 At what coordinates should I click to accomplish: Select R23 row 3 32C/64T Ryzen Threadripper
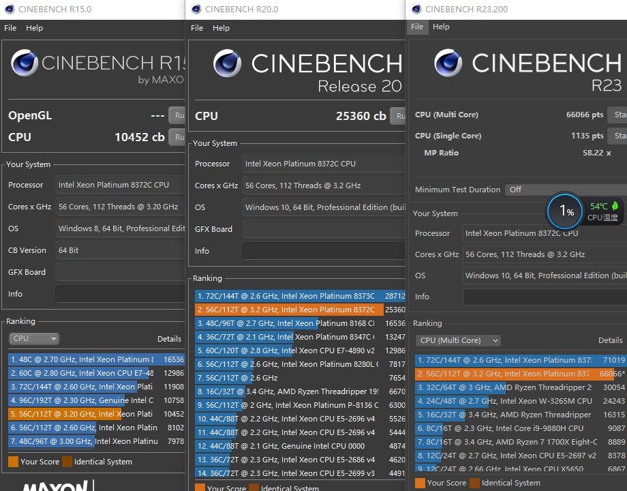[521, 387]
